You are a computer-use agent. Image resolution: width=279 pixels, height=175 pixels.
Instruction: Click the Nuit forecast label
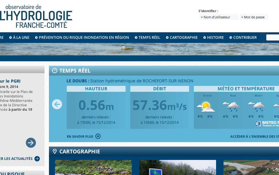[x=233, y=95]
